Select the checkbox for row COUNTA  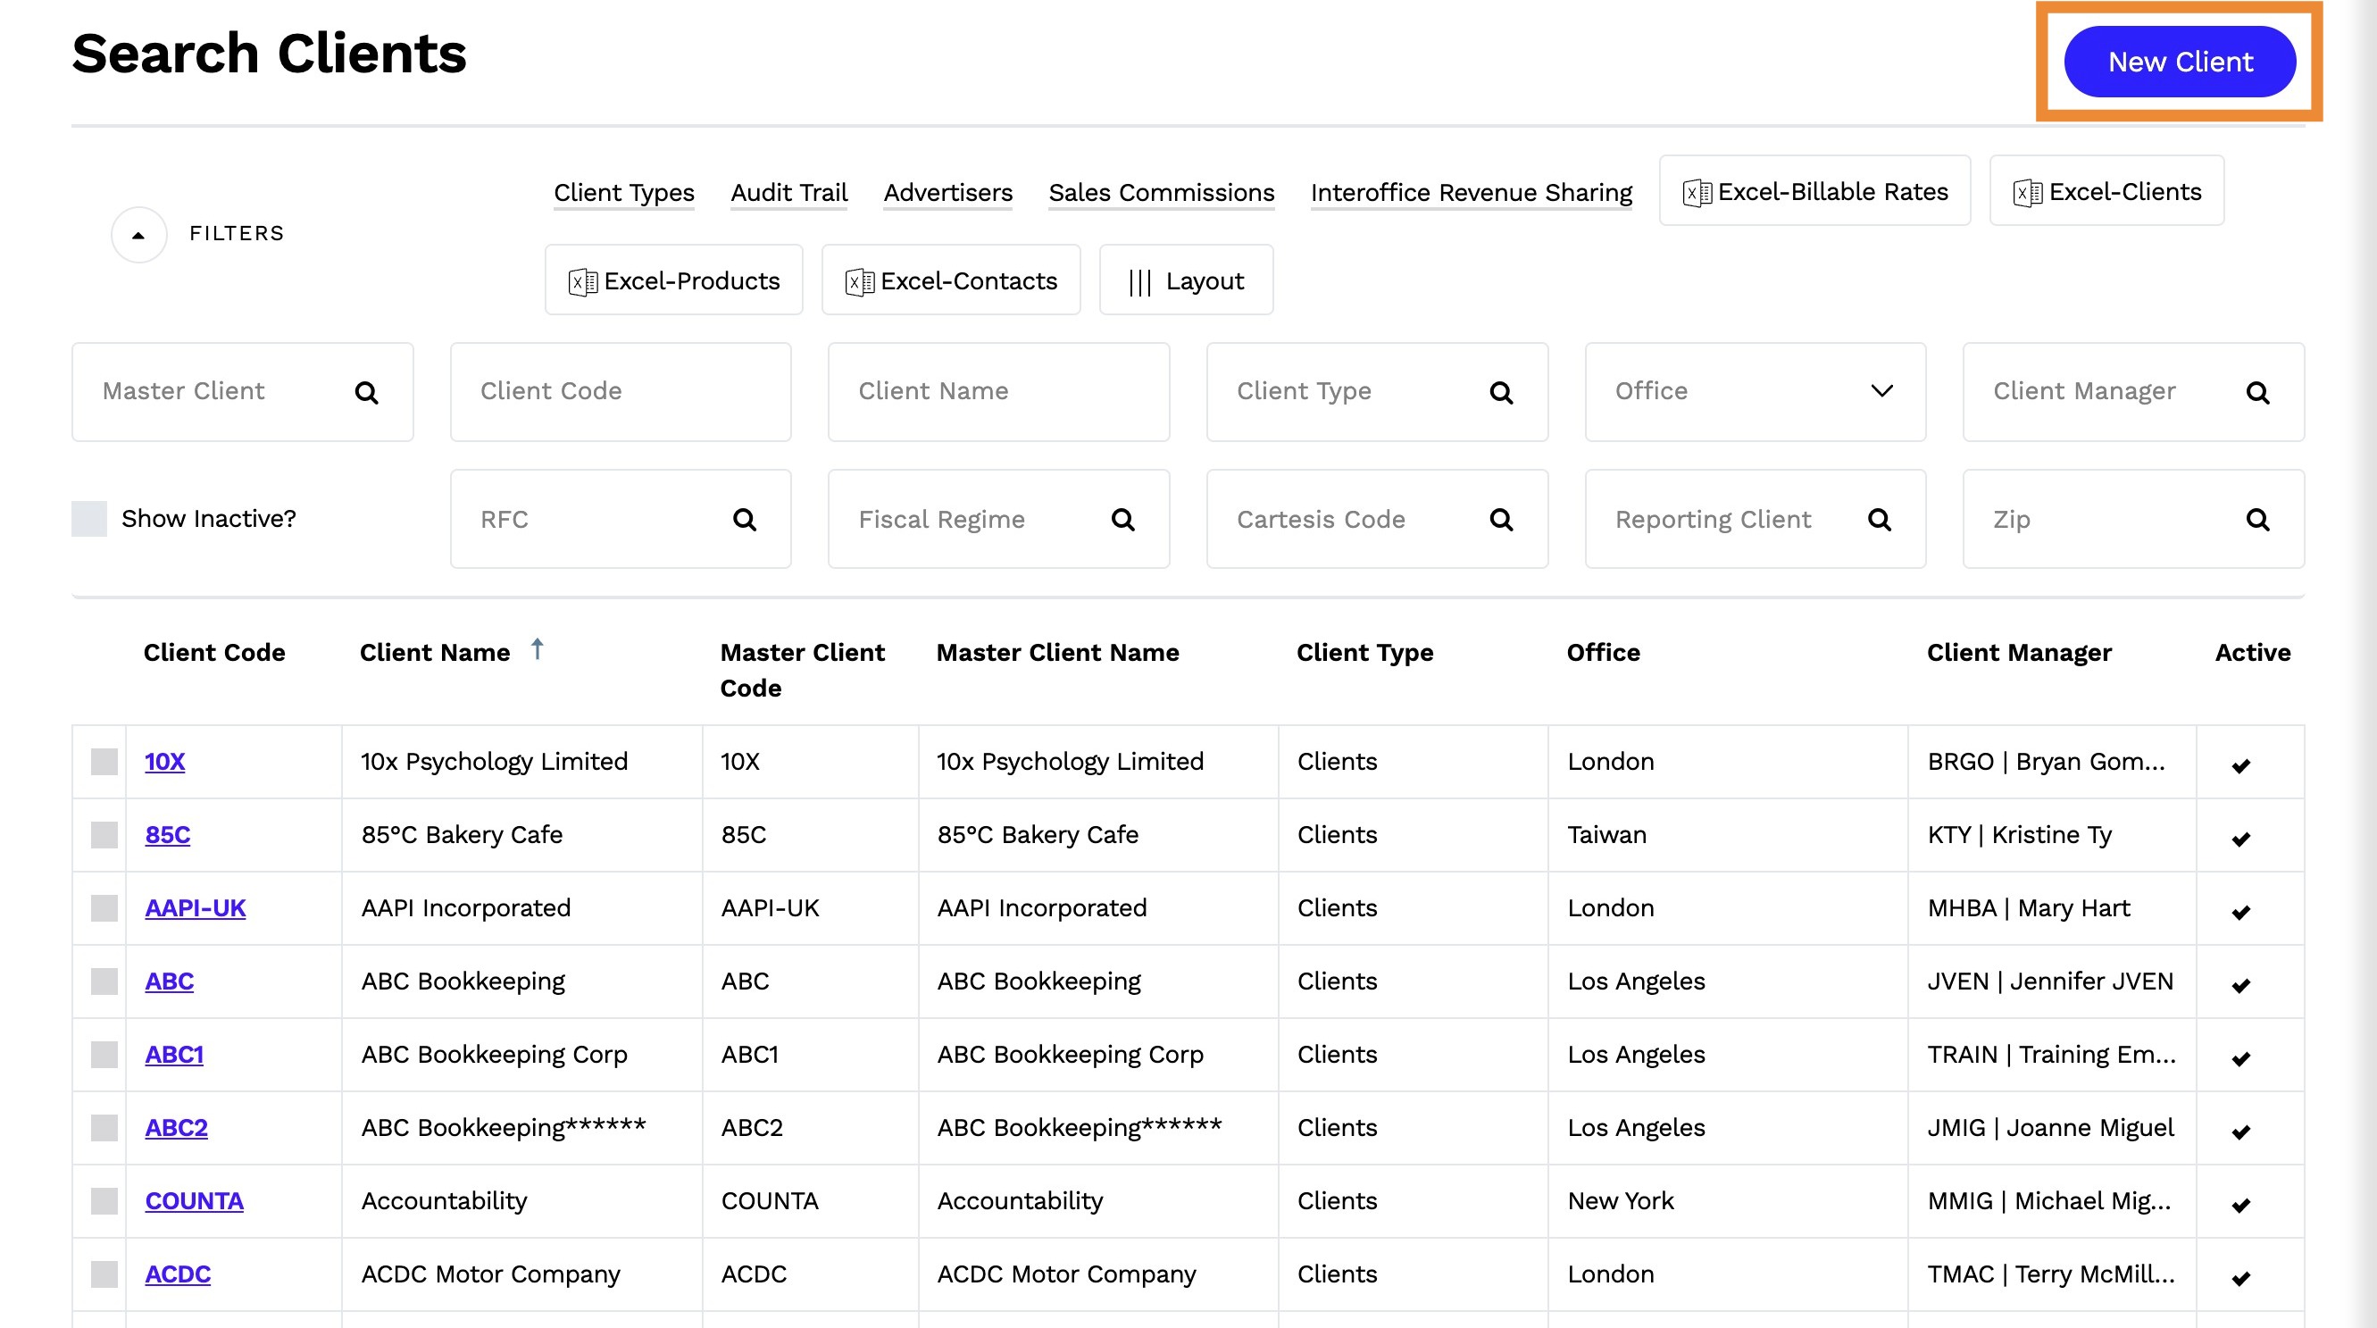tap(104, 1201)
